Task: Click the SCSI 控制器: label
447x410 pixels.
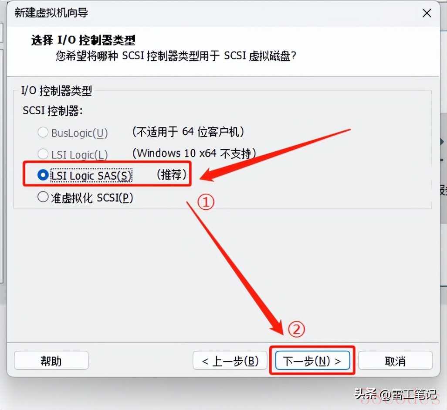Action: [x=53, y=110]
